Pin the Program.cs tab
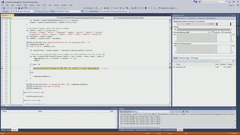240x135 pixels. click(x=10, y=15)
